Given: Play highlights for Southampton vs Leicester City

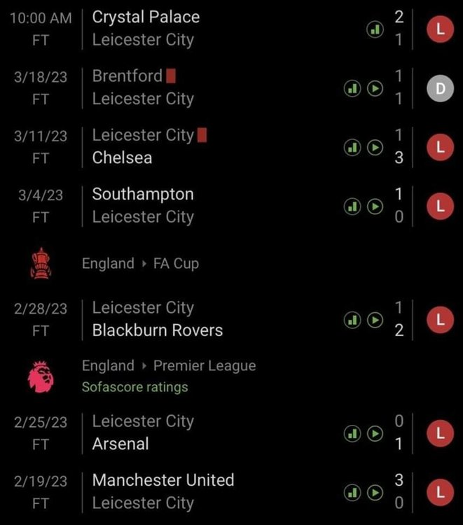Looking at the screenshot, I should click(x=375, y=206).
